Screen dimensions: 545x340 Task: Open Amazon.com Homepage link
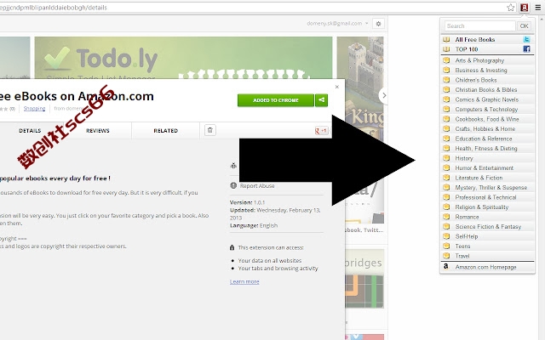(x=487, y=267)
